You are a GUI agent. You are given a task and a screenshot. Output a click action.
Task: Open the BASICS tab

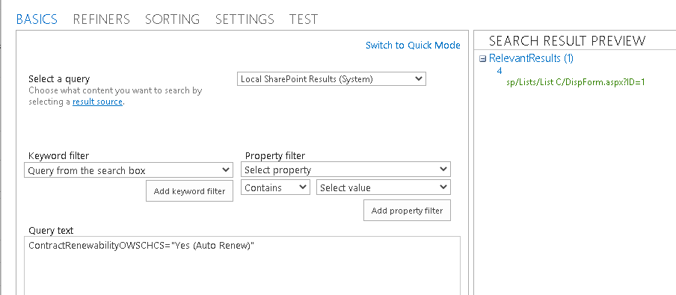[x=37, y=19]
